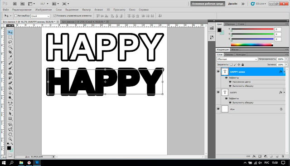Pick a color from the spectrum ramp

(x=252, y=44)
